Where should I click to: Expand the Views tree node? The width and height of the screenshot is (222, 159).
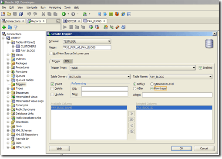click(8, 55)
